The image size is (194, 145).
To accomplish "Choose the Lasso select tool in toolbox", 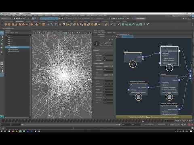I will (2, 37).
